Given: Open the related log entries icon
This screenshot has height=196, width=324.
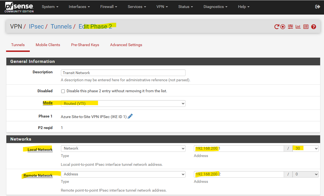Looking at the screenshot, I should tap(306, 27).
